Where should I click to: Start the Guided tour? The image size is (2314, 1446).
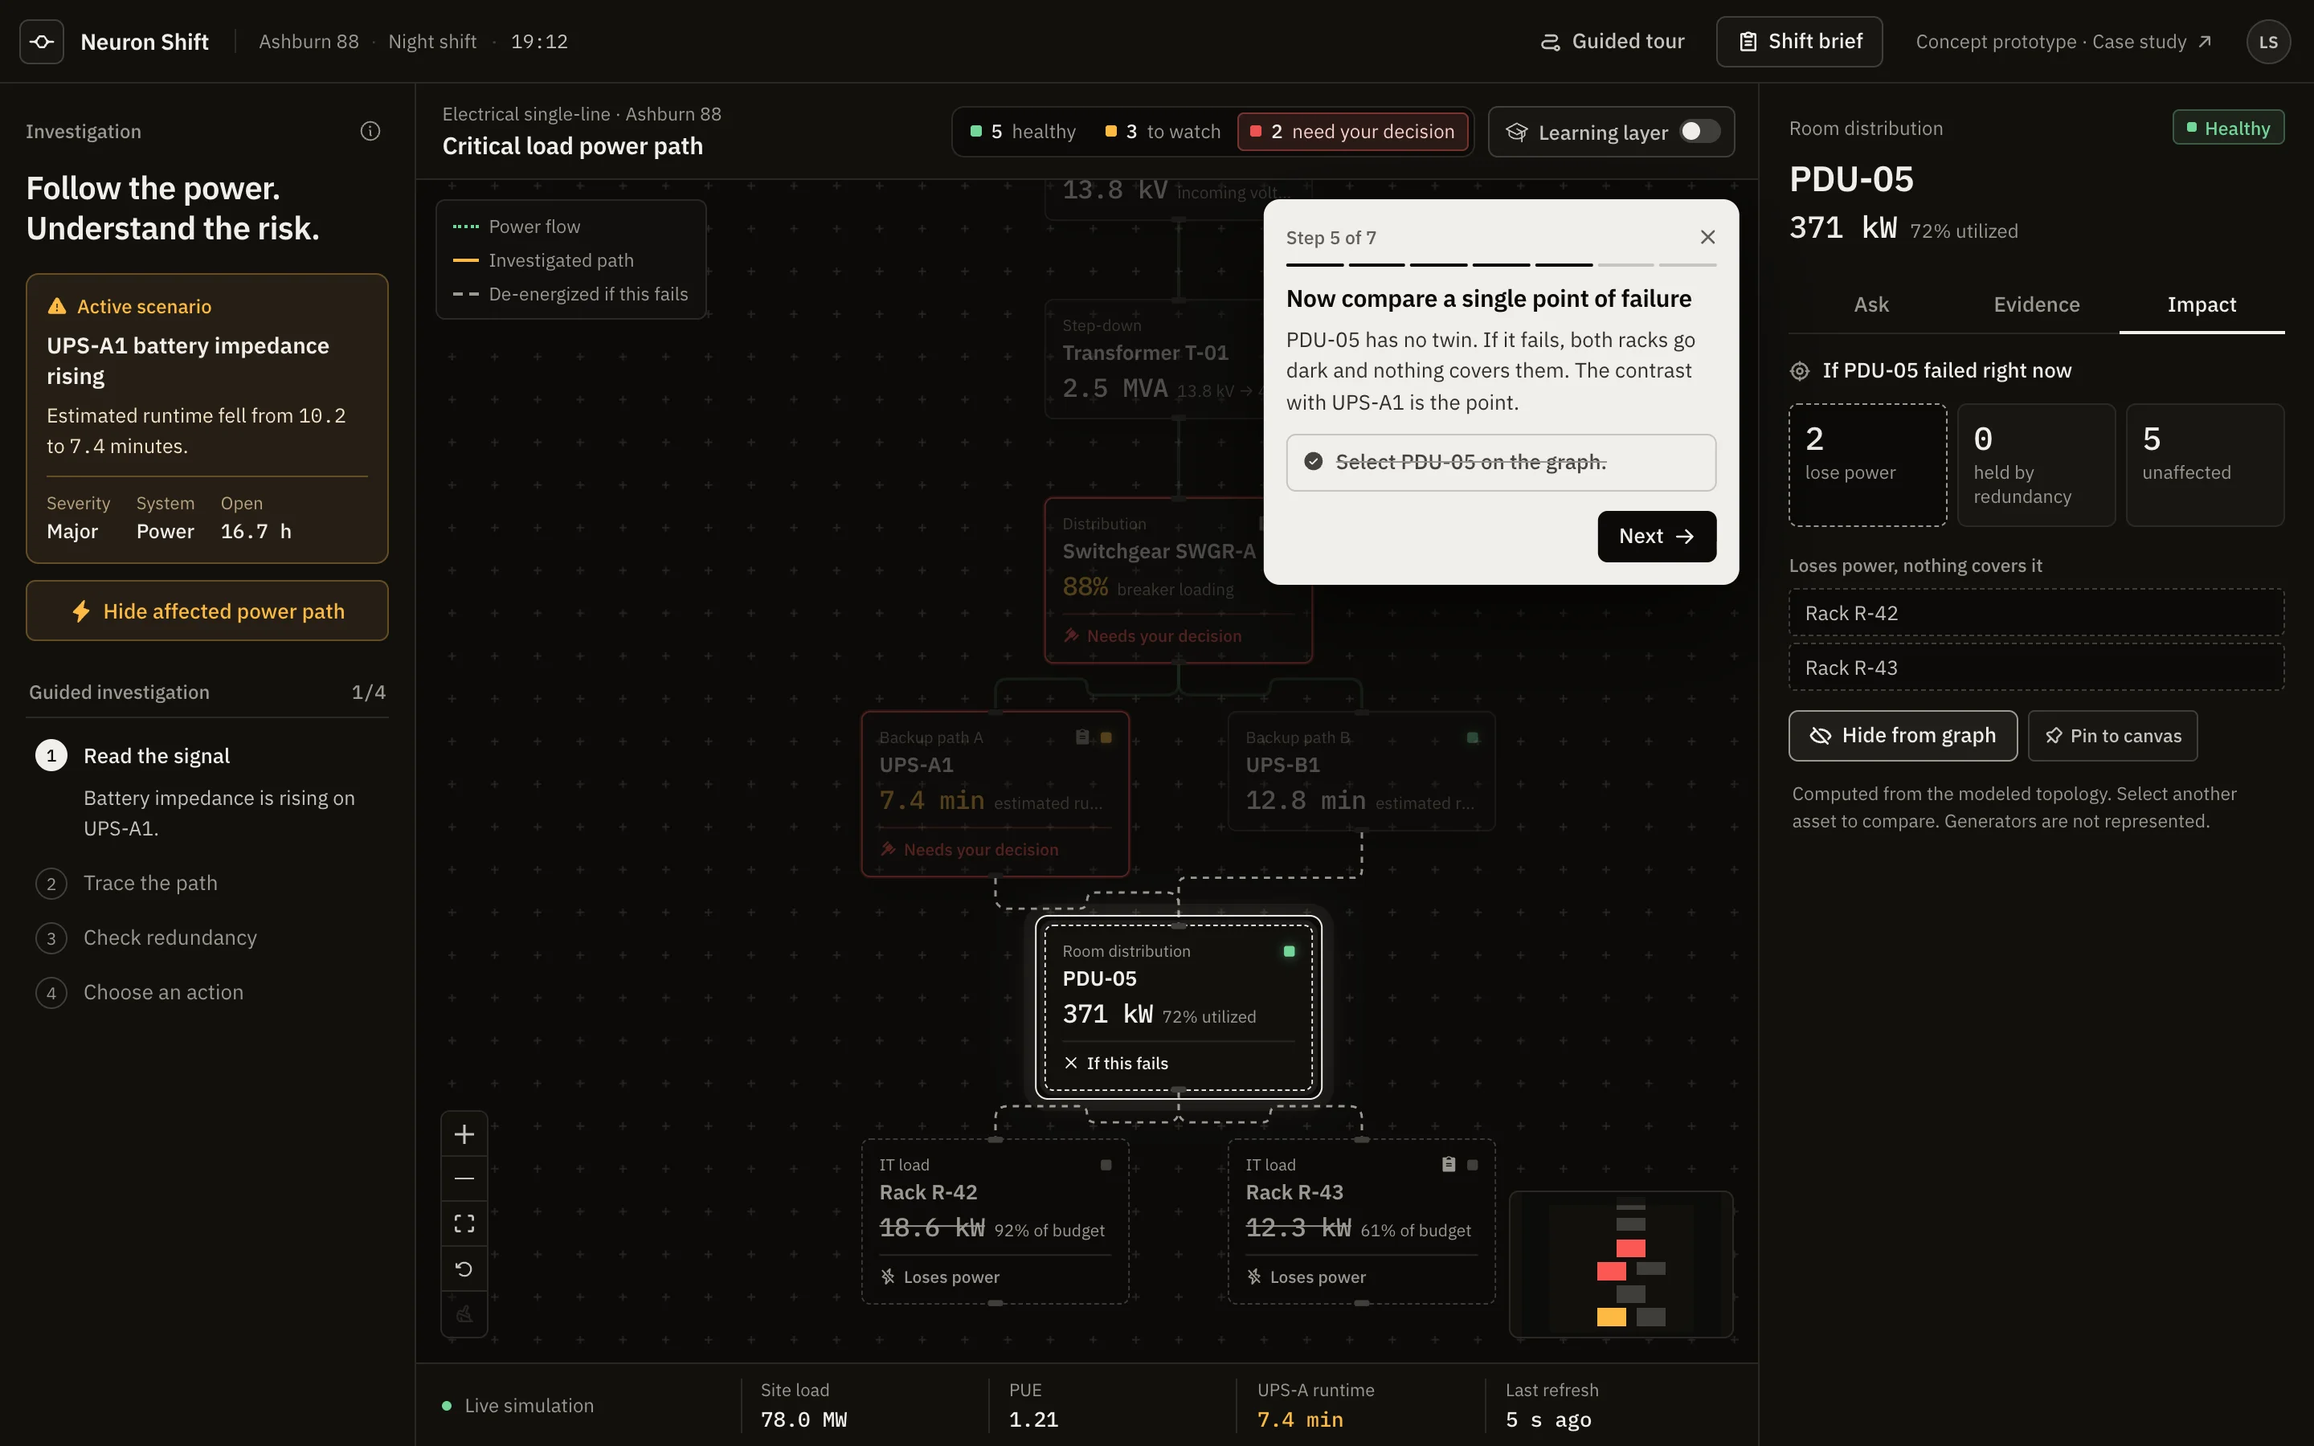pyautogui.click(x=1611, y=41)
